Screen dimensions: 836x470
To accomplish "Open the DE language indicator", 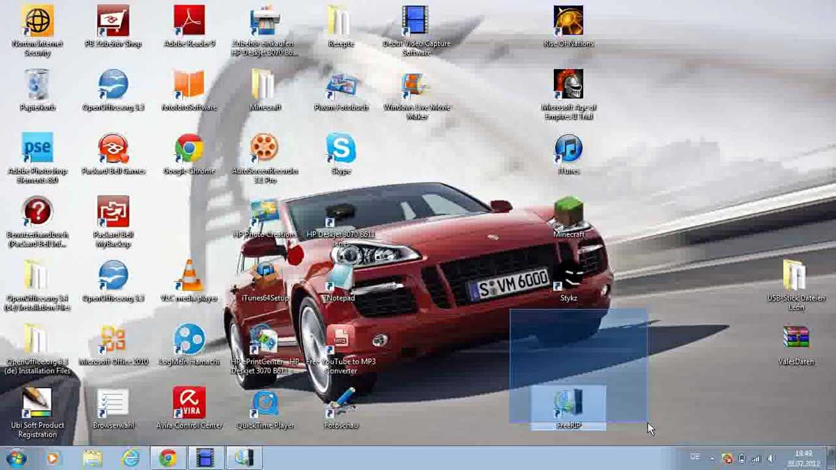I will pos(695,458).
